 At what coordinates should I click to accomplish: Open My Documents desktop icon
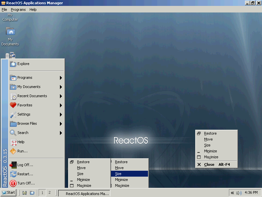point(10,32)
